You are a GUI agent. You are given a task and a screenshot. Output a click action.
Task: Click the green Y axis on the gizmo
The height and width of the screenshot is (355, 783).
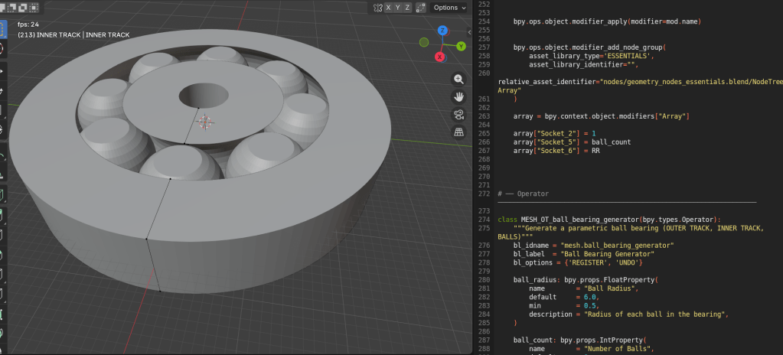click(461, 46)
